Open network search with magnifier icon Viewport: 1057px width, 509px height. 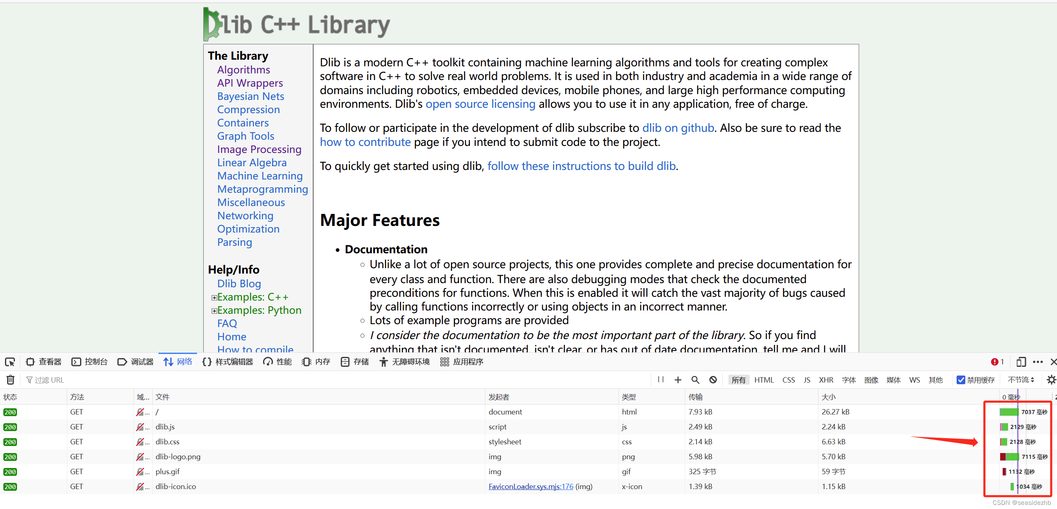point(695,380)
